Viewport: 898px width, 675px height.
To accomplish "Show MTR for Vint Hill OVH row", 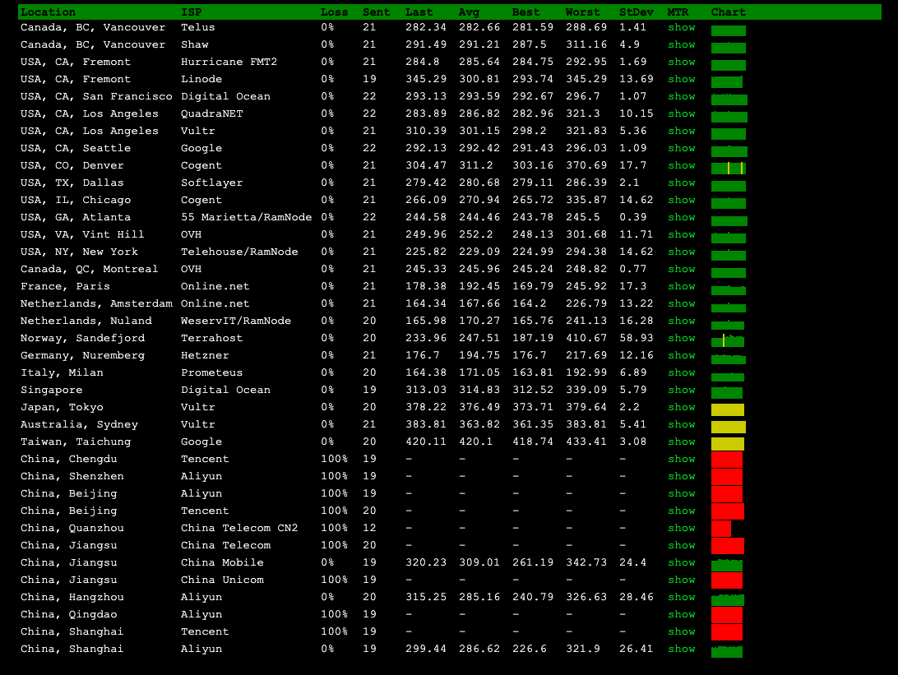I will [x=682, y=234].
